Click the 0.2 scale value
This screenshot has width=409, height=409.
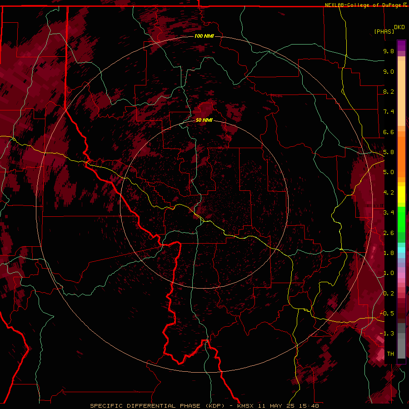pos(389,294)
